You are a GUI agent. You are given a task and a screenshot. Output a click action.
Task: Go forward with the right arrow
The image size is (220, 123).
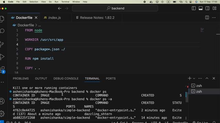click(x=67, y=8)
